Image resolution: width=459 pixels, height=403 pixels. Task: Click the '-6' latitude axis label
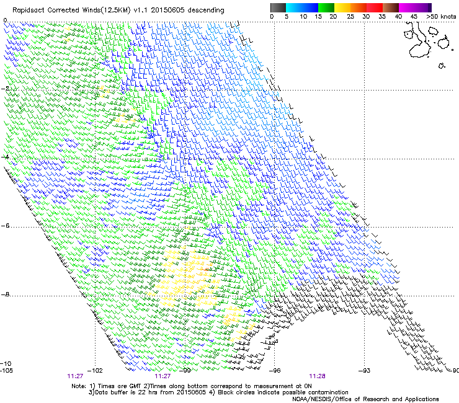5,225
